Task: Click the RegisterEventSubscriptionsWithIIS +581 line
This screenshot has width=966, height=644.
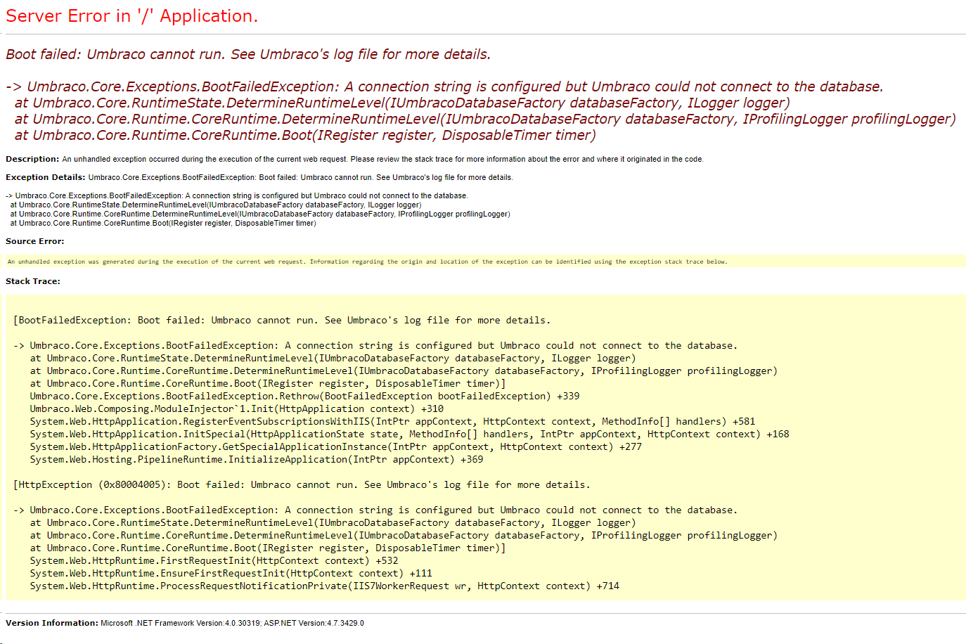Action: 392,421
